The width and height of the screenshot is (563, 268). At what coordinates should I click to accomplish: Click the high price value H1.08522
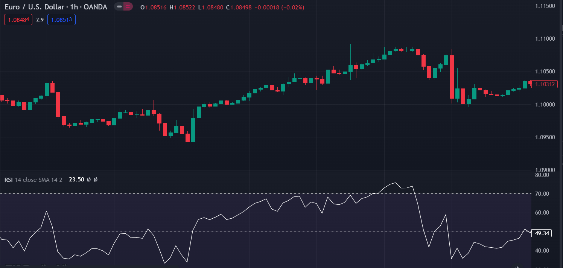183,8
